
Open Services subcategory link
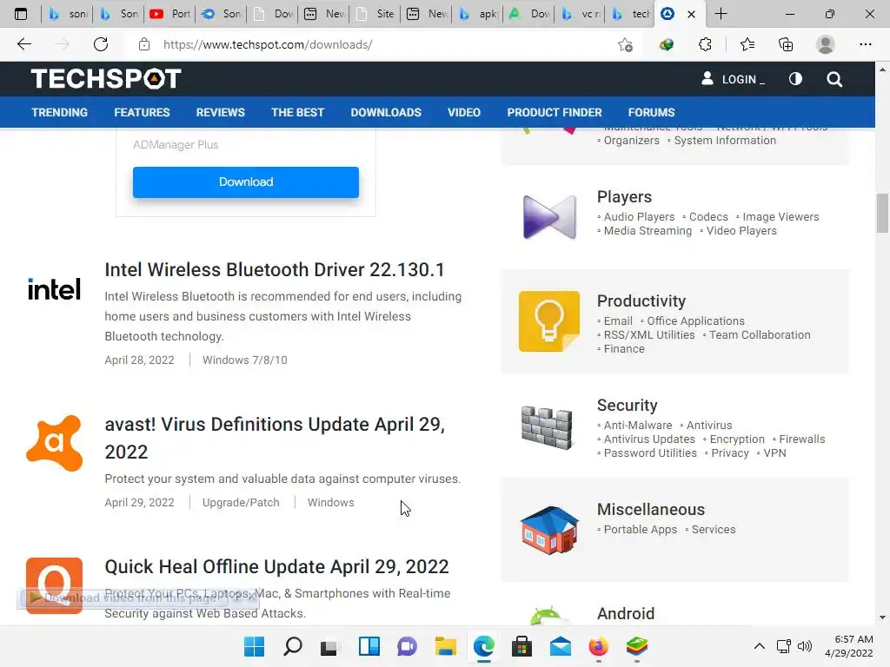click(714, 530)
